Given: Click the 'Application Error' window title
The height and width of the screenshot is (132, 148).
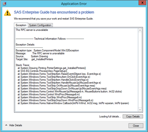Looking at the screenshot, I should click(74, 4).
